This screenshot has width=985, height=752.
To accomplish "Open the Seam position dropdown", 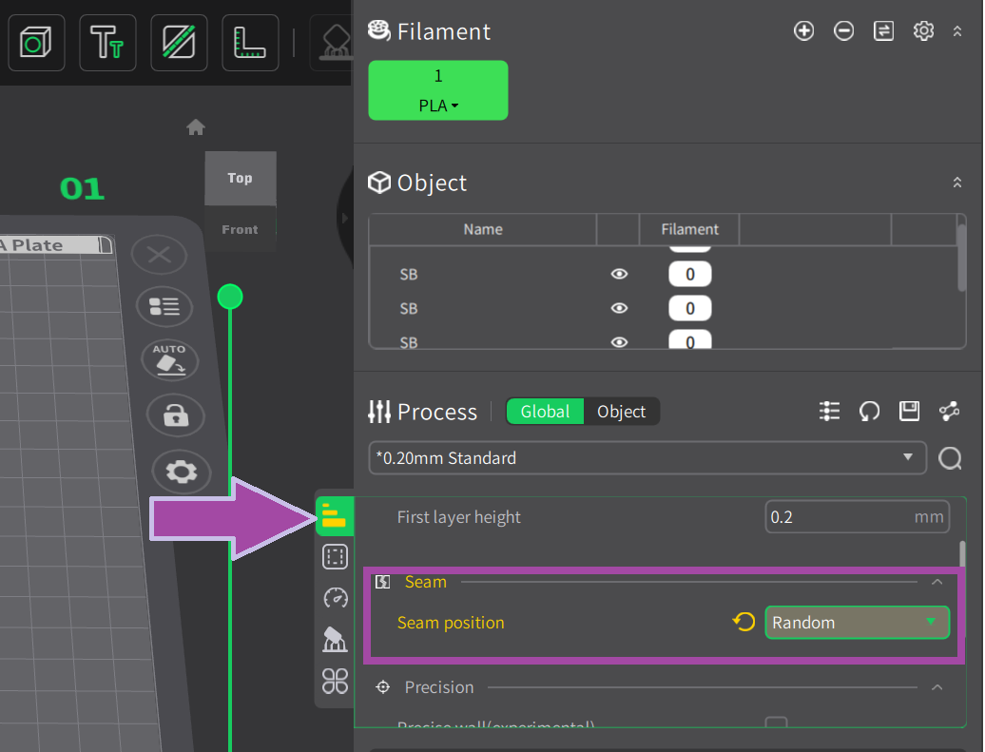I will [x=857, y=623].
